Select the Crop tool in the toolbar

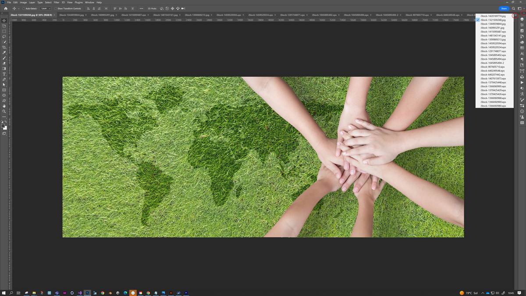click(4, 46)
